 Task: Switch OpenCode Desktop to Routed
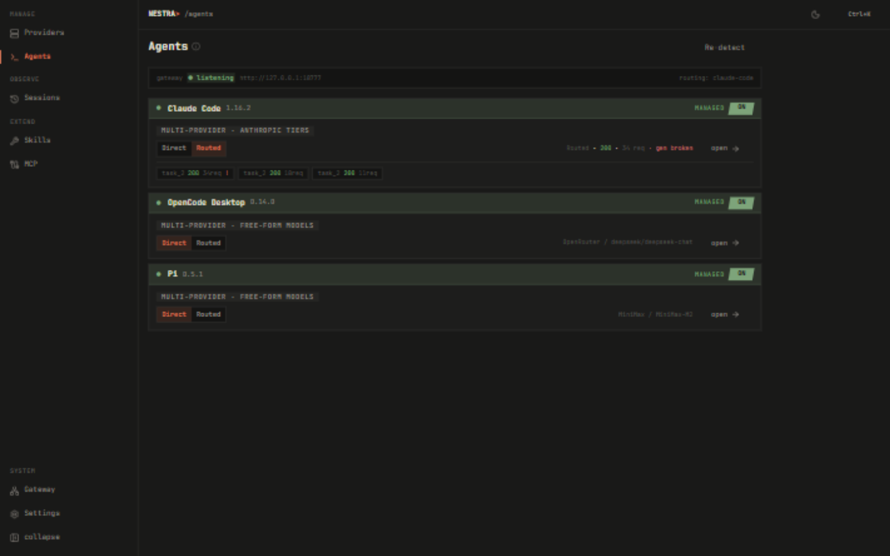(208, 243)
